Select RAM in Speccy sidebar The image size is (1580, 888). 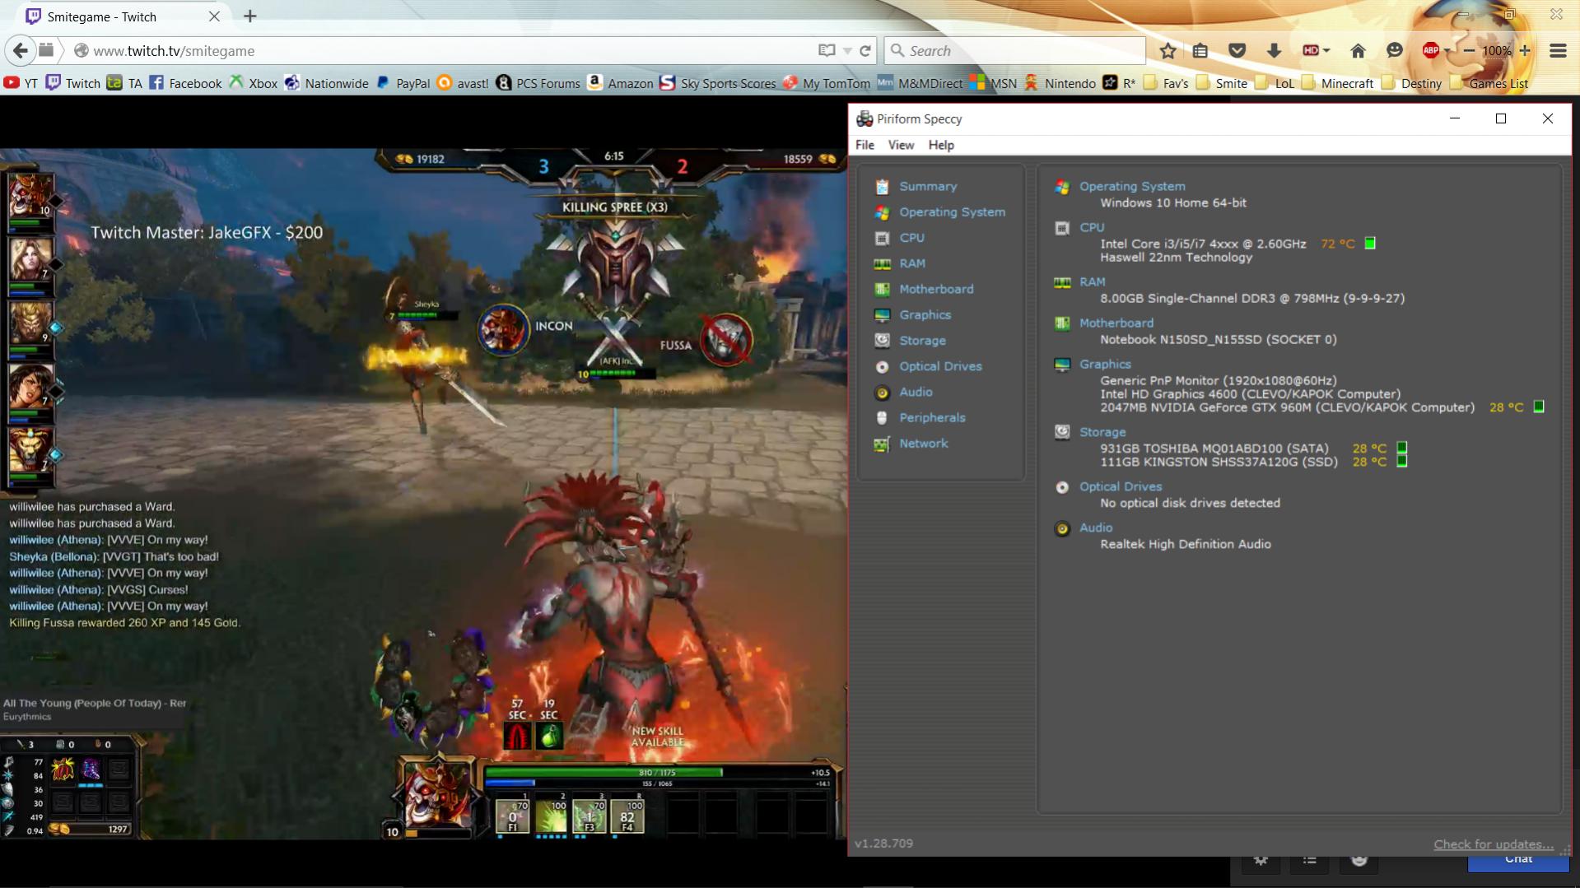tap(911, 263)
